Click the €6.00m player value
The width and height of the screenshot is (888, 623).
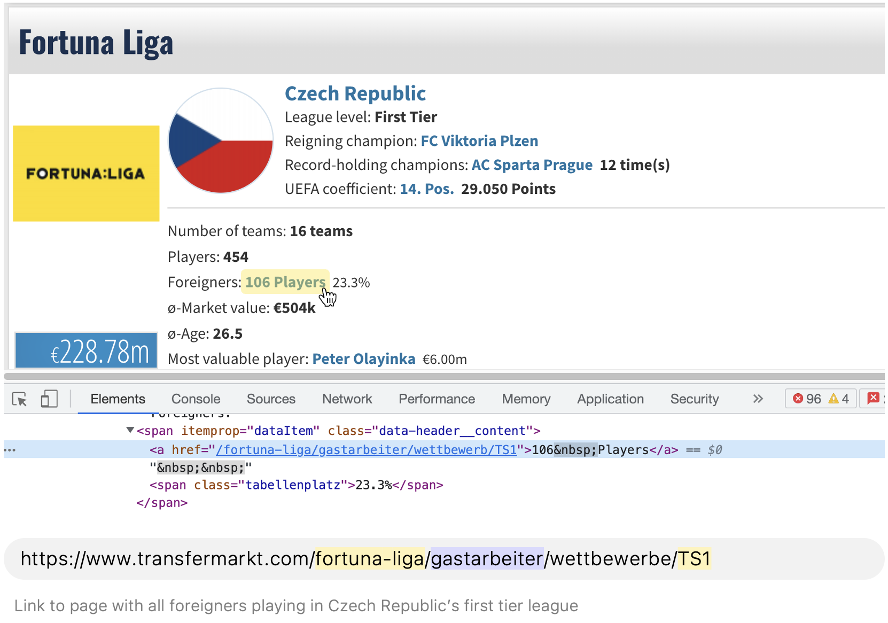pyautogui.click(x=445, y=360)
